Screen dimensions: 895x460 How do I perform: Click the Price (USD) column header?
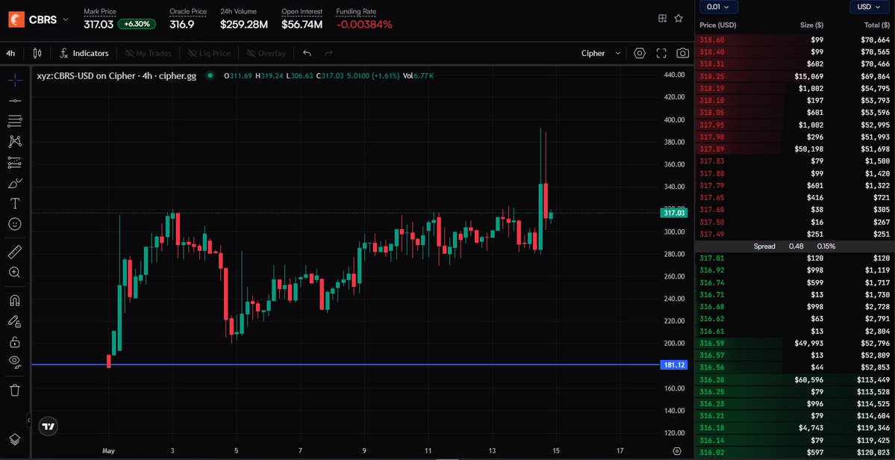pyautogui.click(x=718, y=25)
